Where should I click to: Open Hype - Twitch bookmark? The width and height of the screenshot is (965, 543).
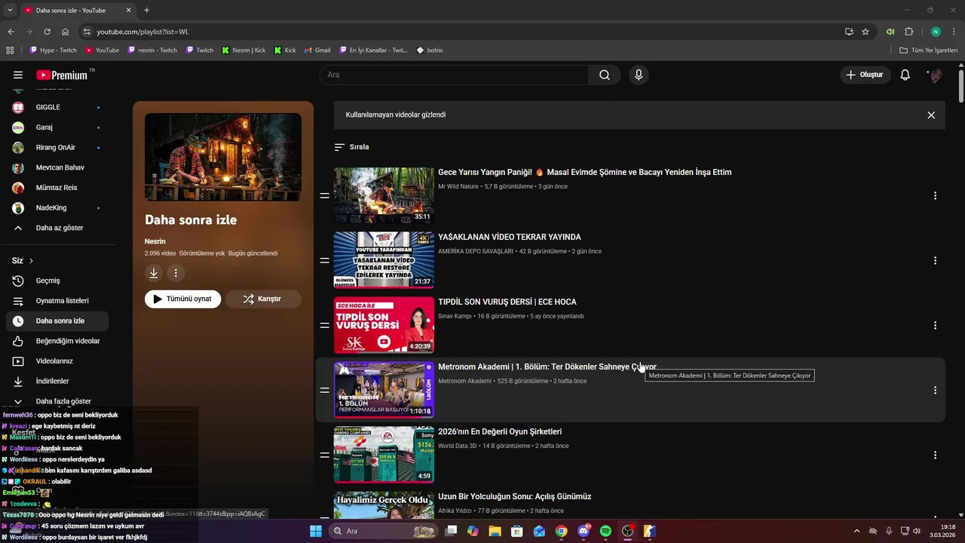tap(53, 50)
